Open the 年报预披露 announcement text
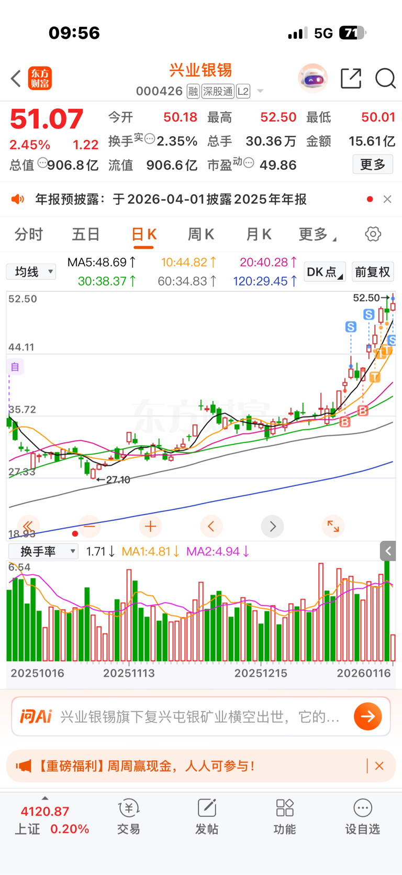Screen dimensions: 402x875 [x=171, y=199]
